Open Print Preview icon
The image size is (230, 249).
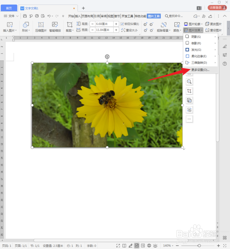pyautogui.click(x=43, y=16)
